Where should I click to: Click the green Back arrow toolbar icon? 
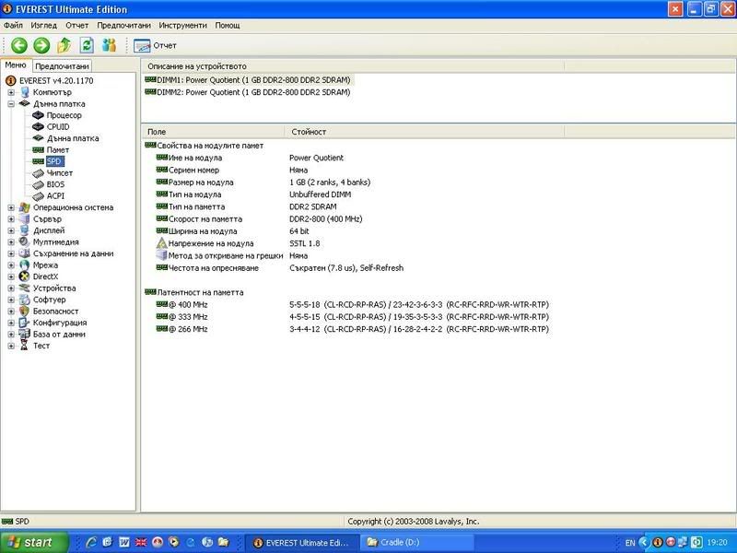click(18, 45)
